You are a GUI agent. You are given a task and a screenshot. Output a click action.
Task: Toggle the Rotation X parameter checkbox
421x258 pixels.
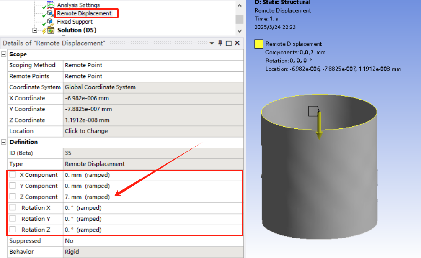[x=13, y=207]
